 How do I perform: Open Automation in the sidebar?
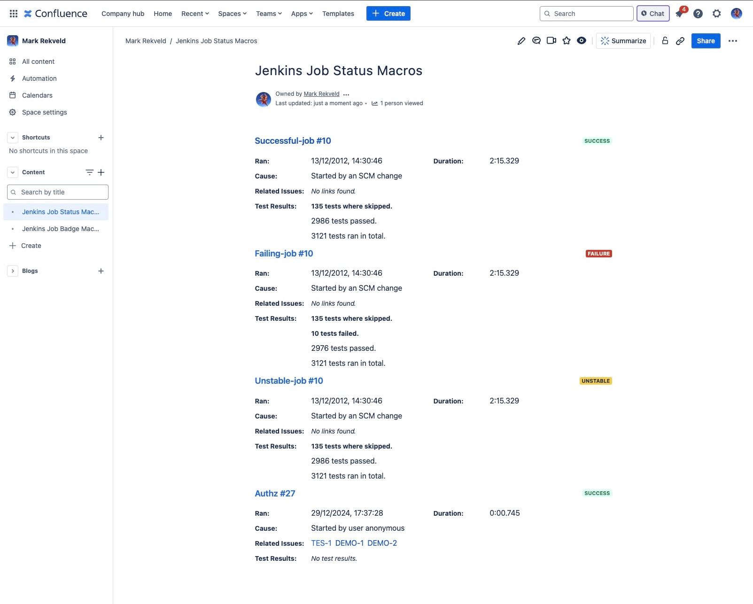point(56,78)
